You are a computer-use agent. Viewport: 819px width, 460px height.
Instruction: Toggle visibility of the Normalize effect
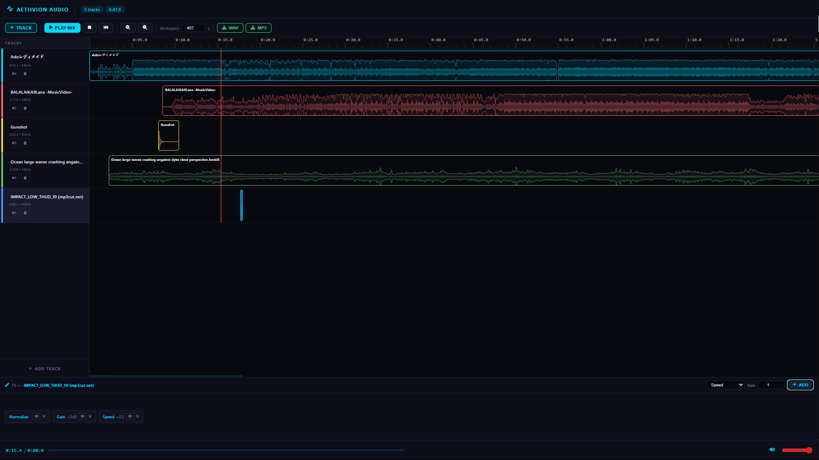pos(37,417)
